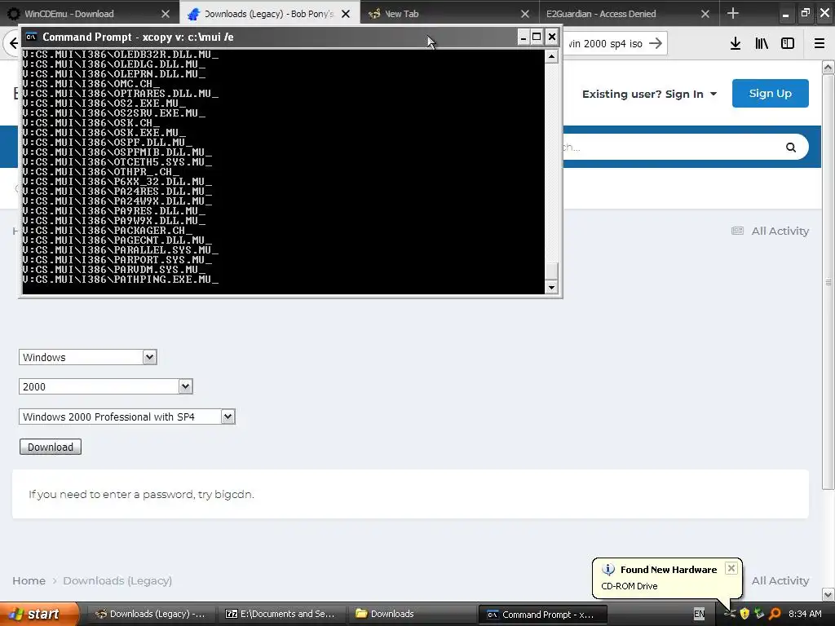
Task: Click the new hardware tray icon
Action: pyautogui.click(x=729, y=614)
